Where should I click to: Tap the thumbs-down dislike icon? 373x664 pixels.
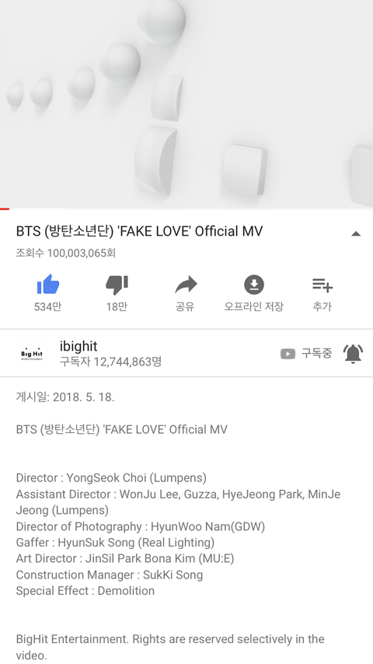(117, 285)
